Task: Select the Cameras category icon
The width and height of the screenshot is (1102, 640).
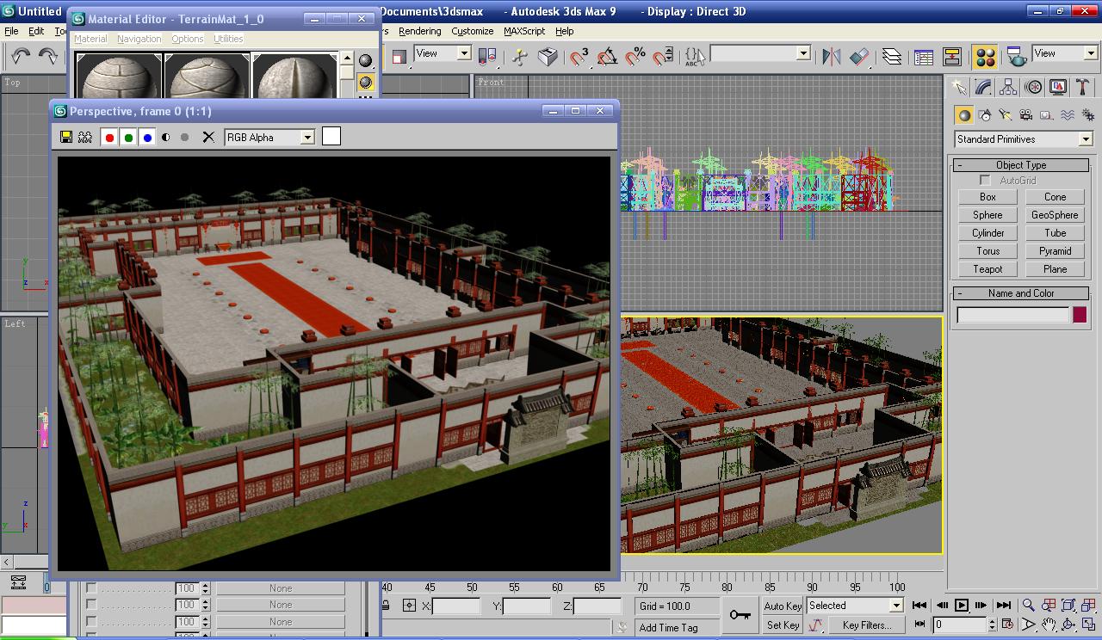Action: 1026,115
